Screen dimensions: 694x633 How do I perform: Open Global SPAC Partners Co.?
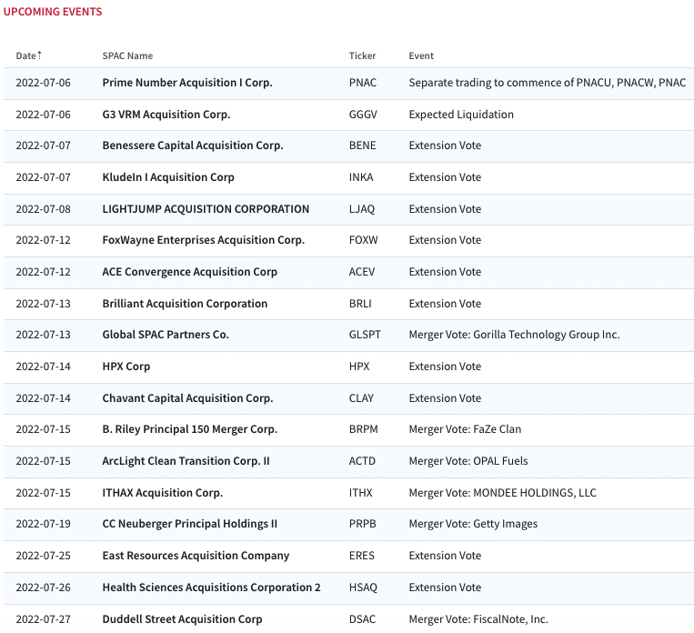[166, 335]
